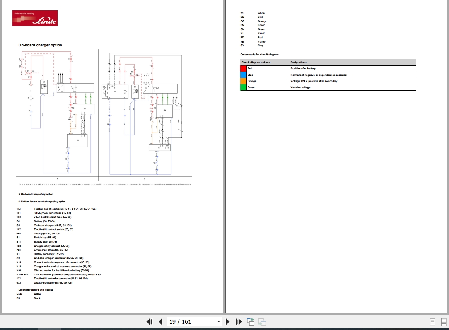Click 'CAN connector for the lithium-ion battery' row
Viewport: 449px width, 330px height.
(x=53, y=270)
